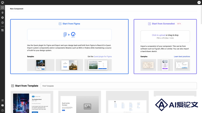Screen dimensions: 202x113
Task: Click the download circle sidebar icon
Action: coord(3,23)
